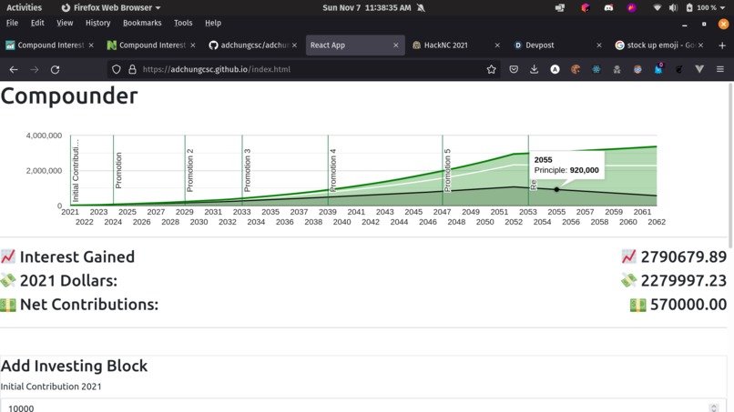The height and width of the screenshot is (412, 734).
Task: Click the Net Contributions value 570000.00
Action: 688,305
